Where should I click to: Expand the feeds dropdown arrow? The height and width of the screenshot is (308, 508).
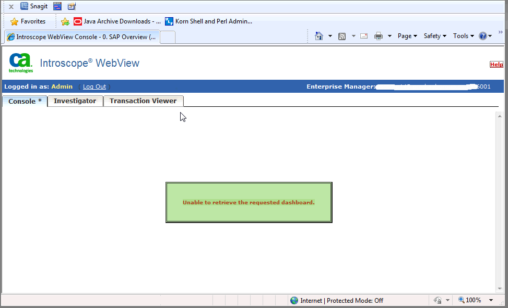[353, 36]
